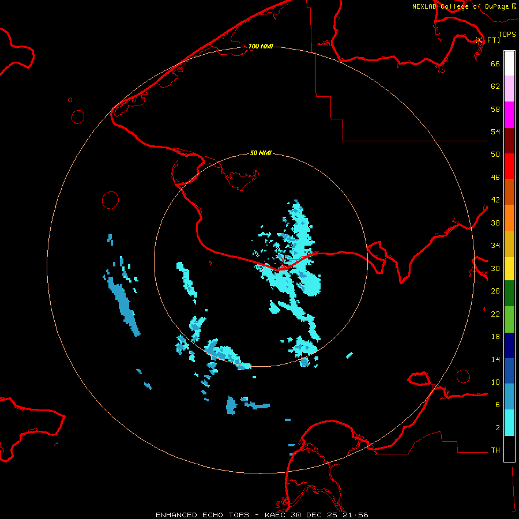This screenshot has height=519, width=519.
Task: Select the orange 42 kft legend swatch
Action: [509, 217]
